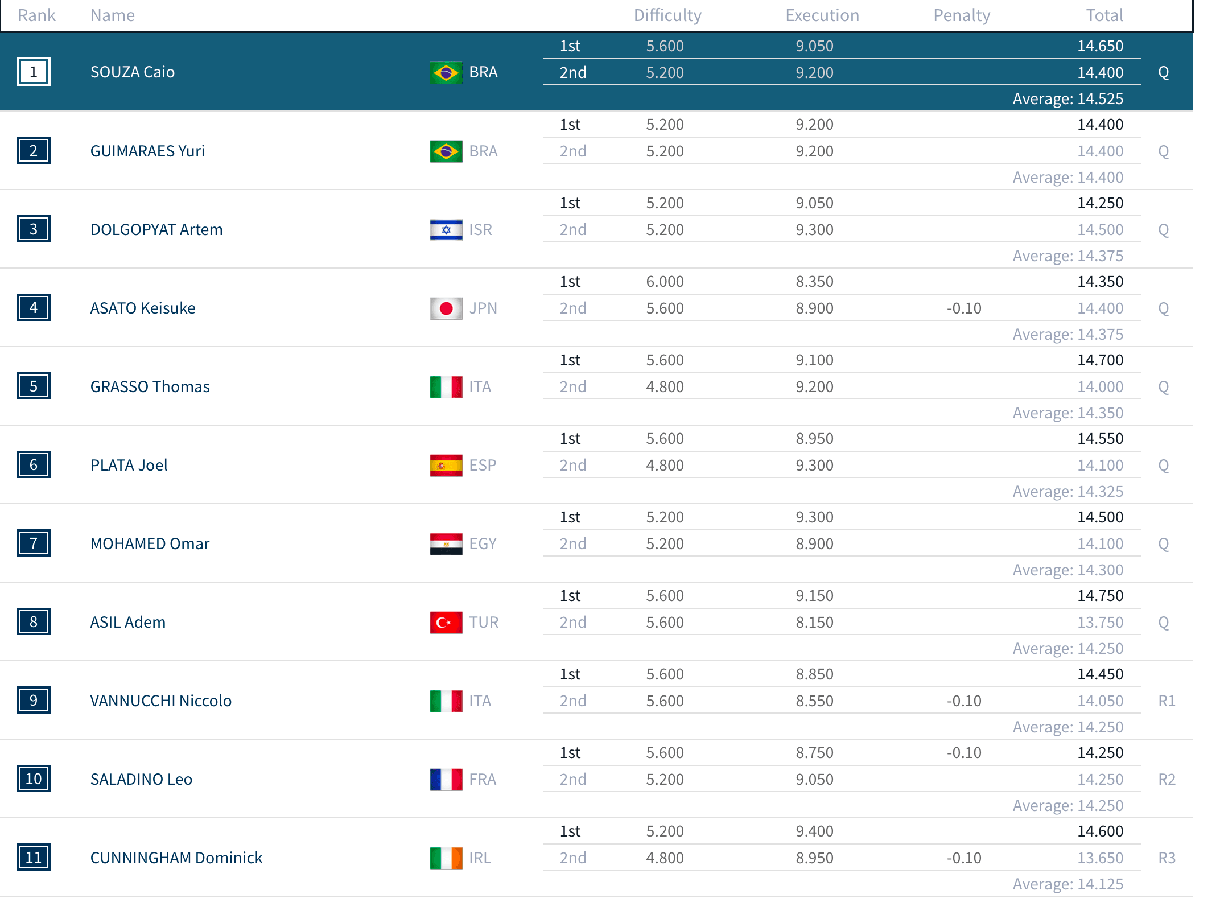Click the Egypt flag for MOHAMED Omar
The width and height of the screenshot is (1220, 898).
point(446,544)
